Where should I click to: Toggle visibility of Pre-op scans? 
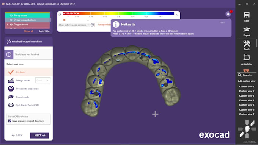coord(11,16)
